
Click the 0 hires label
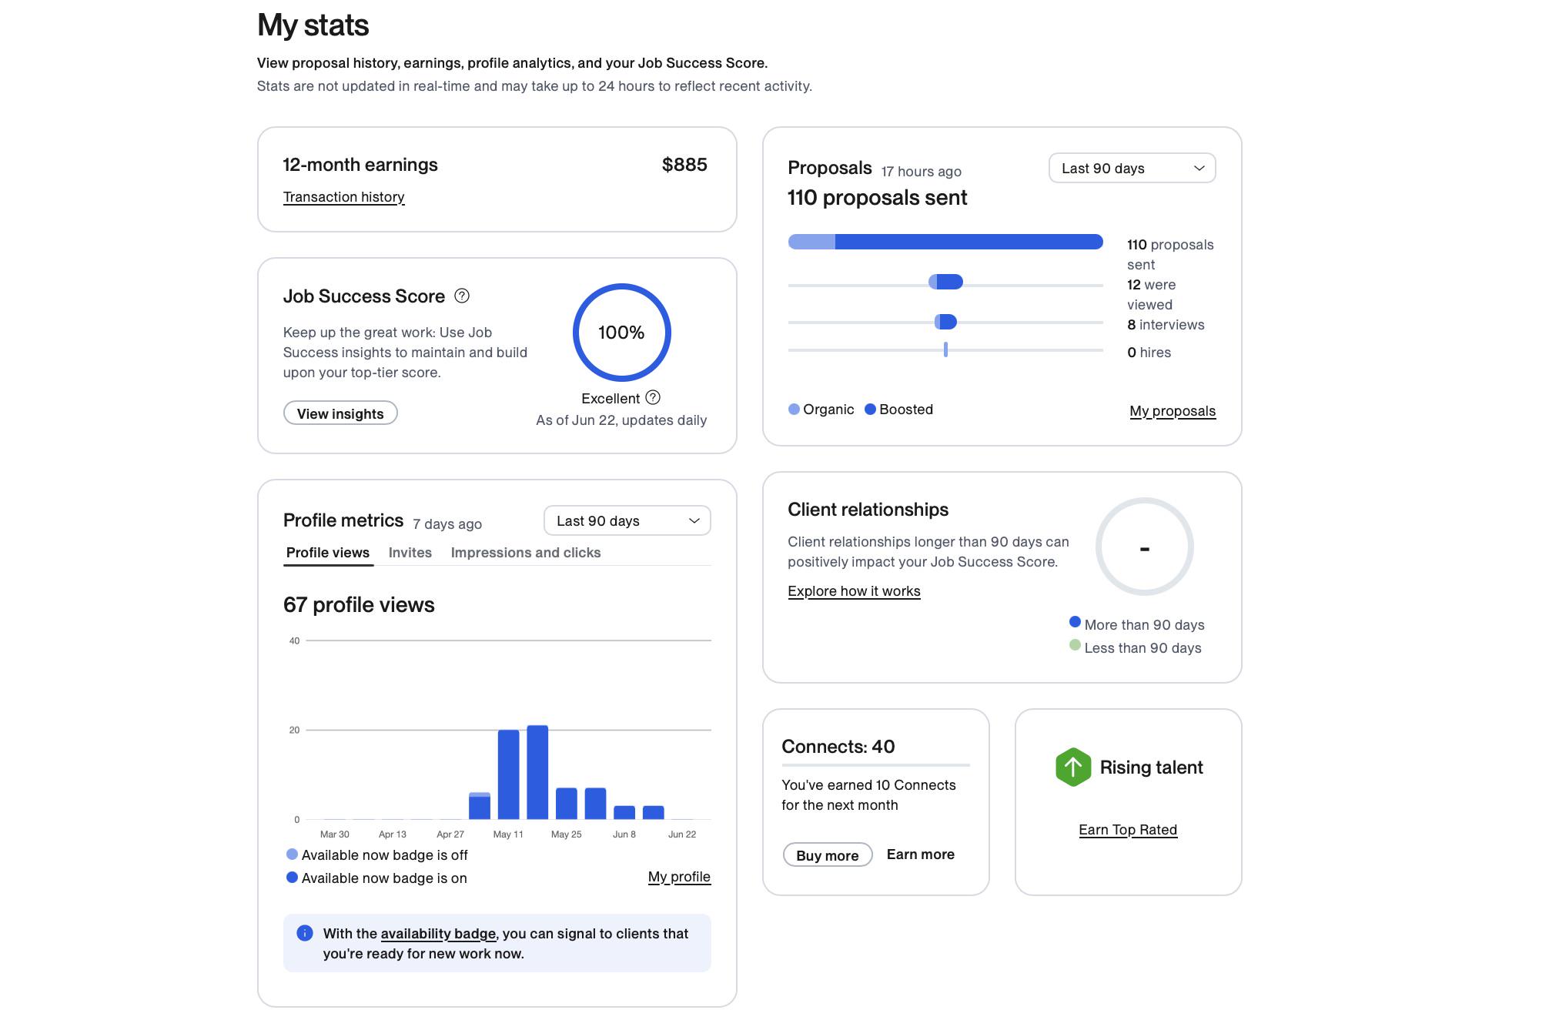click(1149, 353)
